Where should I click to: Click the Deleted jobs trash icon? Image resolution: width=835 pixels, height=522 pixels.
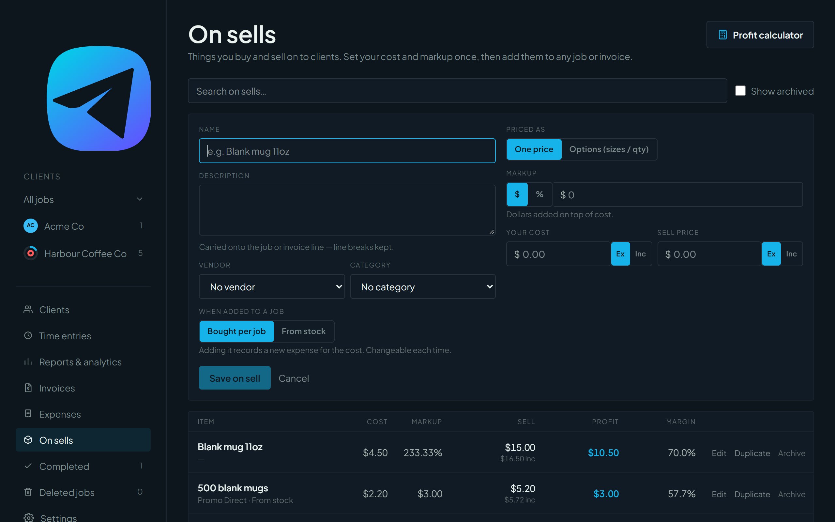point(28,492)
